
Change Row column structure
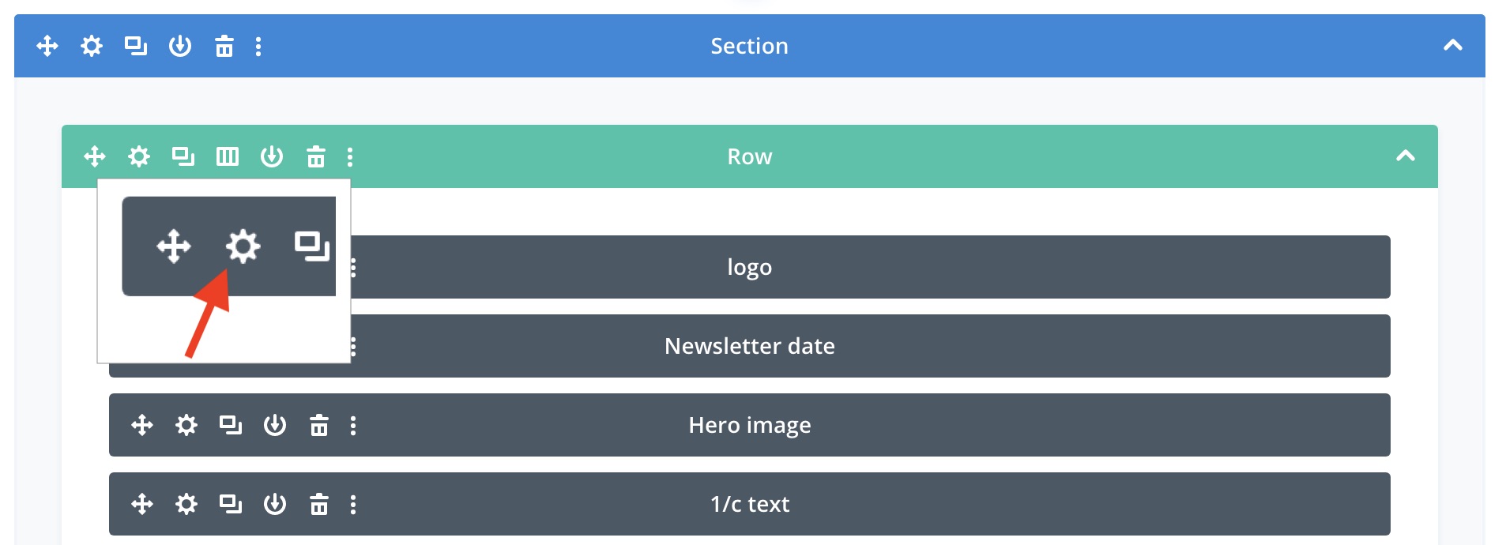[x=228, y=156]
